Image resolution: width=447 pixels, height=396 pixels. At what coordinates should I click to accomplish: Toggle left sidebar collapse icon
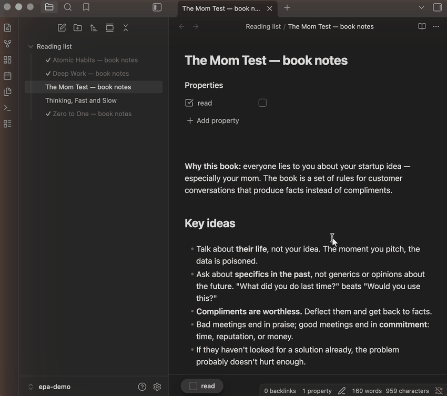pos(157,7)
